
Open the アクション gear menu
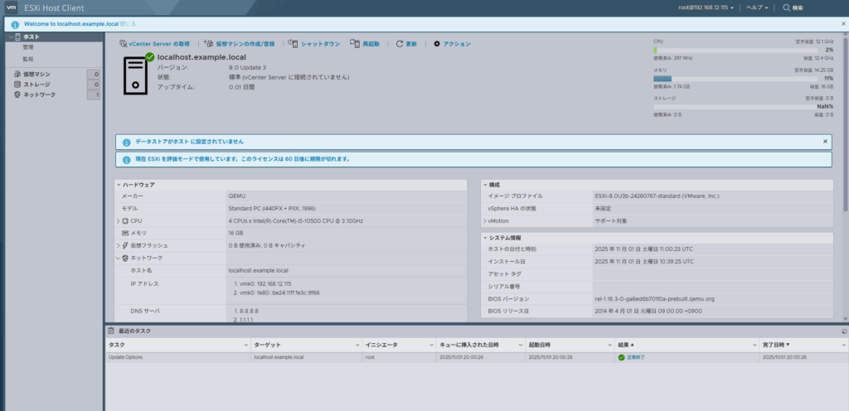[x=437, y=44]
